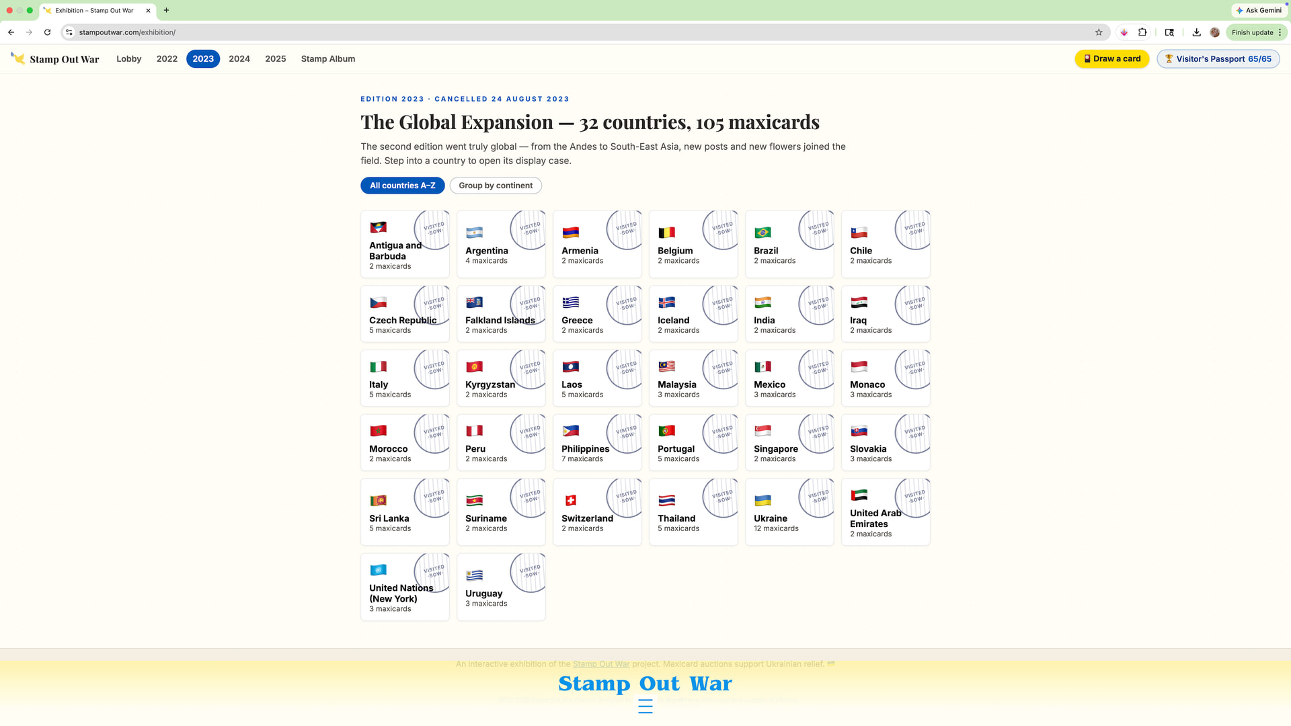Go to the 2024 edition
Viewport: 1291px width, 726px height.
239,59
